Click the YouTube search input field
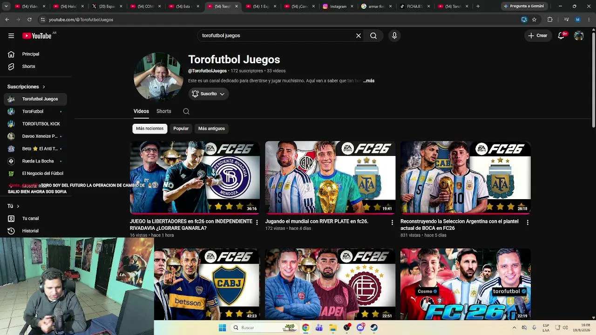 277,36
